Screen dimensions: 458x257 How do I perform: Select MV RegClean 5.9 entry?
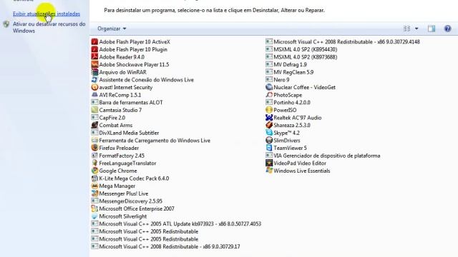point(290,72)
